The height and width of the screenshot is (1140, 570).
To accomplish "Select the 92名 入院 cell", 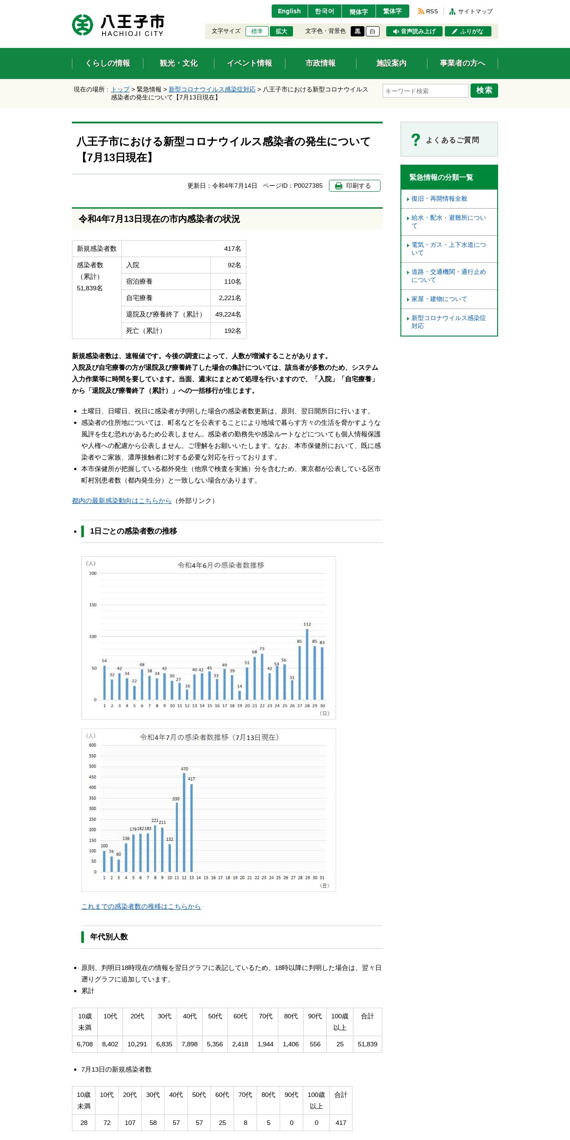I will coord(228,265).
